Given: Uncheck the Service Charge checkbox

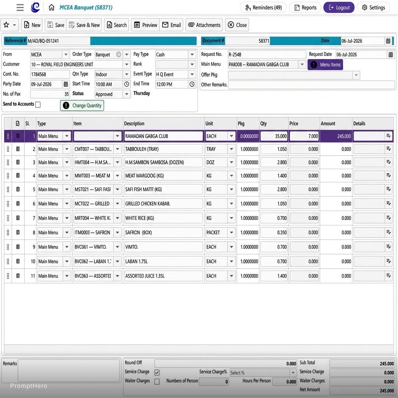Looking at the screenshot, I should (x=157, y=373).
